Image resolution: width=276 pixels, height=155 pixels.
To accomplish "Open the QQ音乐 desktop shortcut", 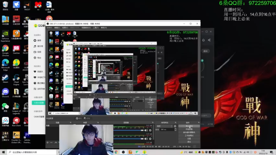I will (16, 64).
